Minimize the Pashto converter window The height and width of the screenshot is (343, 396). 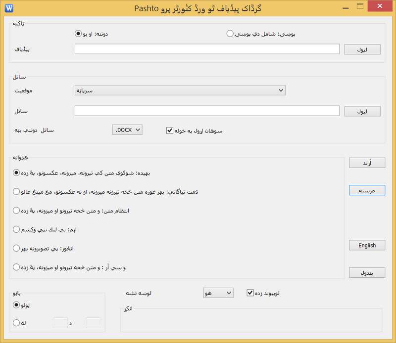(x=341, y=6)
